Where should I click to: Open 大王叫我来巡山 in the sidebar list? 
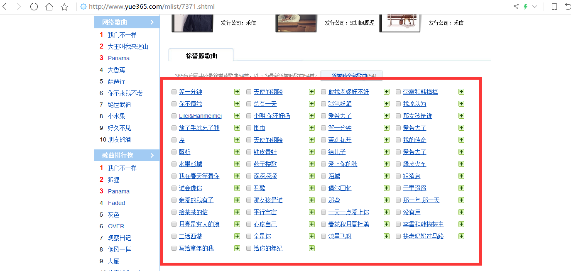(x=128, y=46)
